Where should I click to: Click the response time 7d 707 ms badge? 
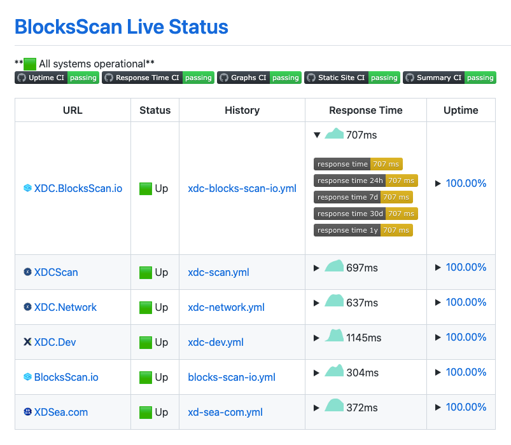[363, 197]
